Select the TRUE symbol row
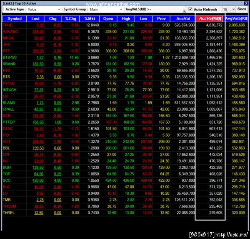This screenshot has width=250, height=239. click(125, 25)
